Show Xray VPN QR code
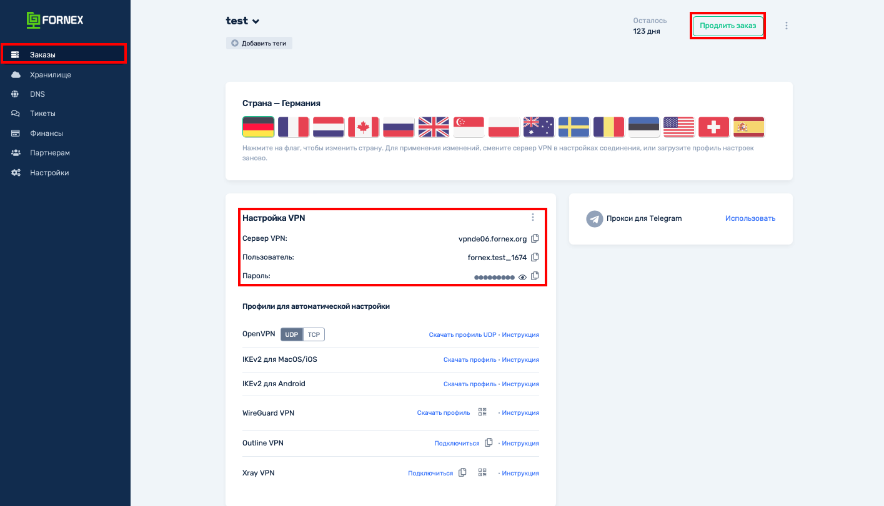 pyautogui.click(x=482, y=472)
